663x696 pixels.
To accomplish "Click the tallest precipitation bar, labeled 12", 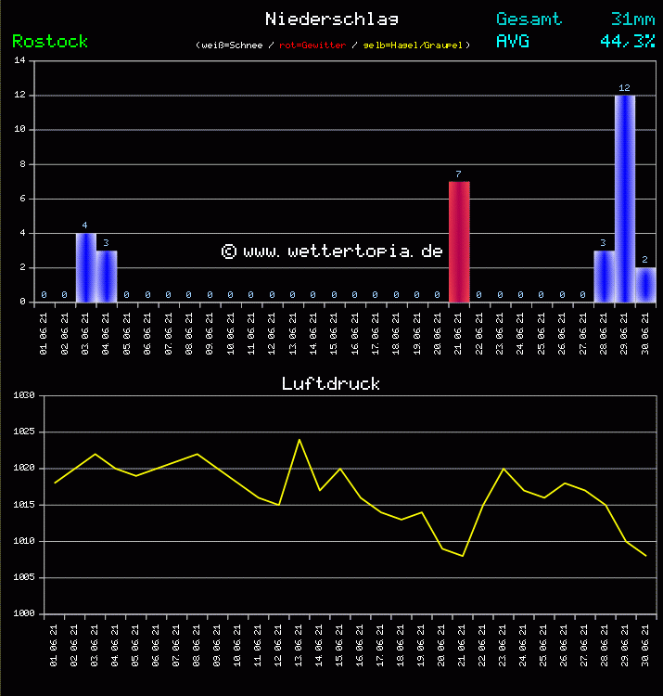I will pyautogui.click(x=624, y=199).
